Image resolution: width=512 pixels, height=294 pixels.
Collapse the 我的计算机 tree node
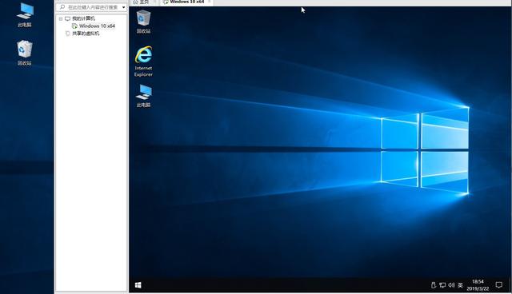pyautogui.click(x=61, y=19)
